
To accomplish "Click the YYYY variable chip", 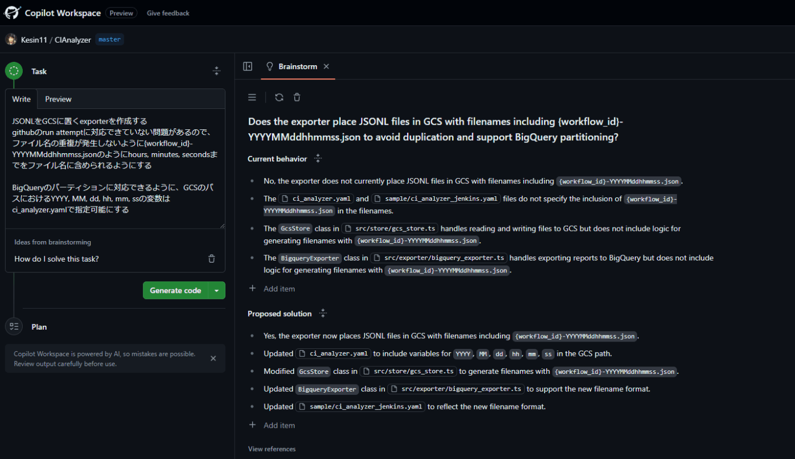I will (463, 353).
